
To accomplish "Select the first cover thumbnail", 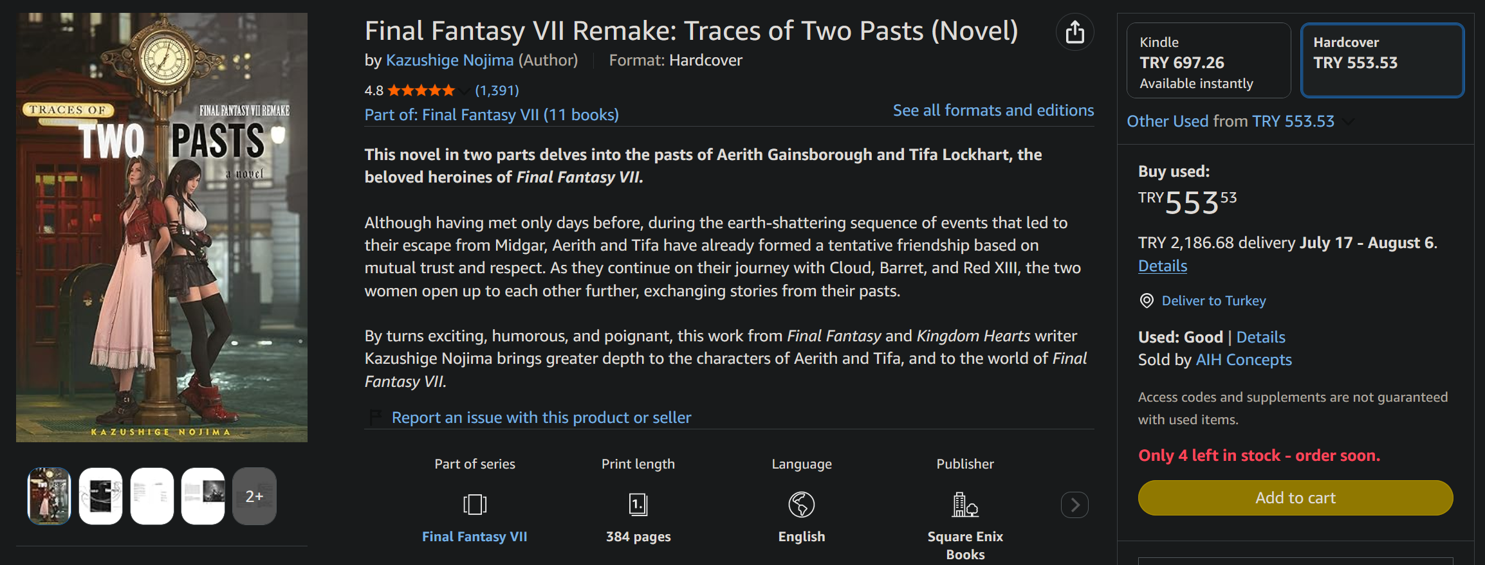I will point(49,496).
